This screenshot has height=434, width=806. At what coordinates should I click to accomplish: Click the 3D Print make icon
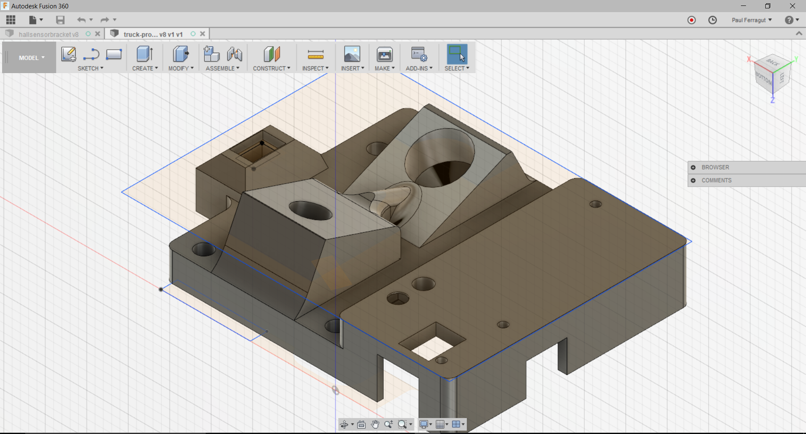click(385, 54)
